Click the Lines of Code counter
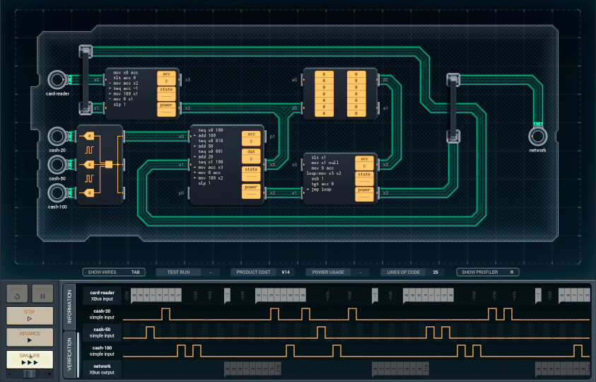This screenshot has width=596, height=382. 412,272
